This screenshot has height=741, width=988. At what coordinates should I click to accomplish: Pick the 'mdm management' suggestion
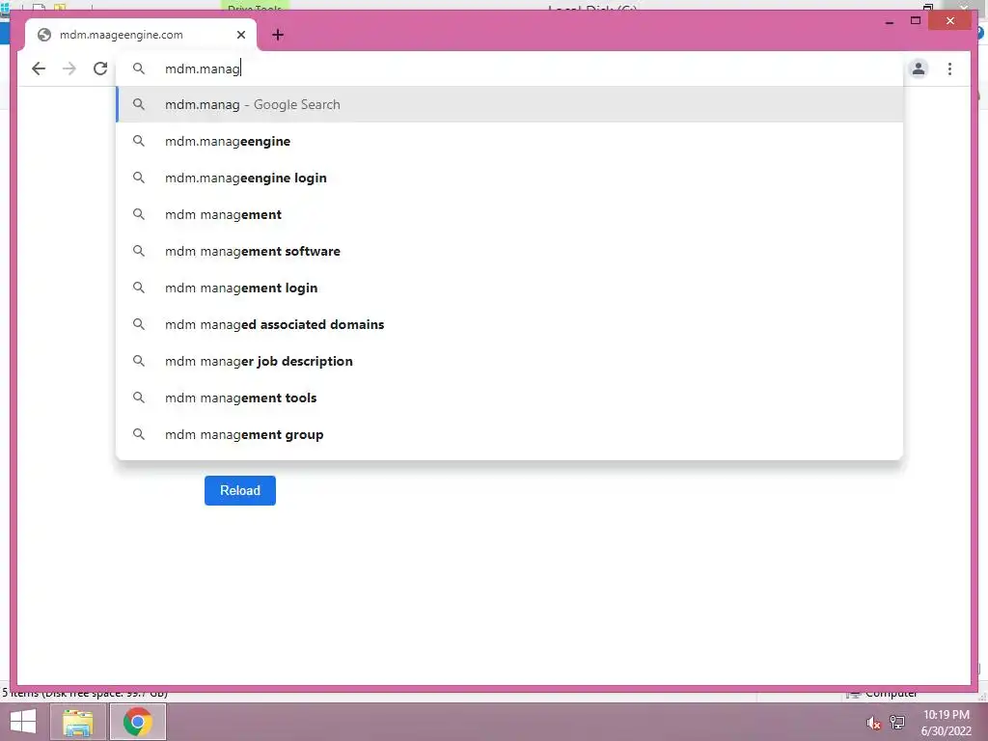click(x=509, y=214)
